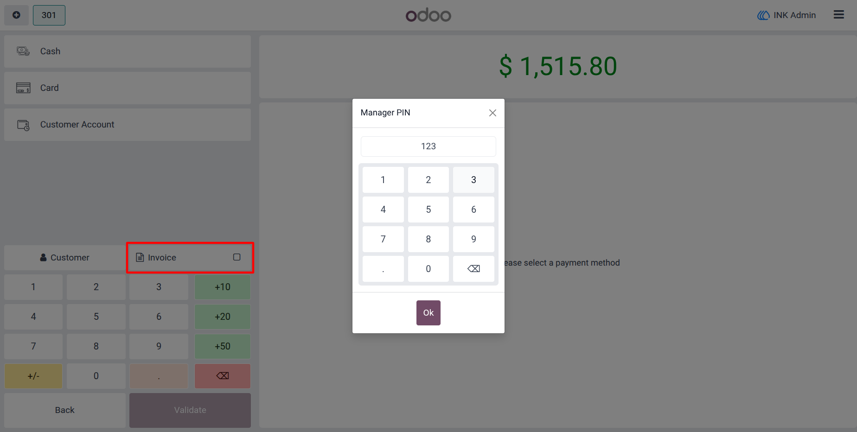This screenshot has width=857, height=432.
Task: Click the Customer button
Action: pyautogui.click(x=65, y=258)
